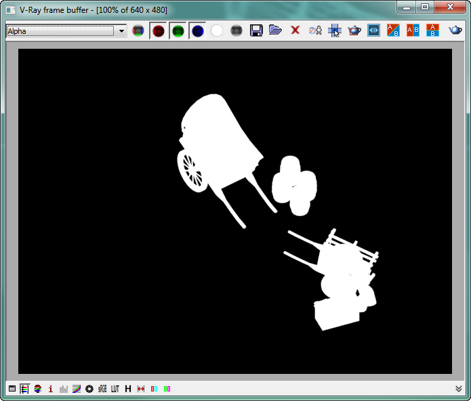Click the orange teapot render icon
471x401 pixels.
(x=354, y=30)
